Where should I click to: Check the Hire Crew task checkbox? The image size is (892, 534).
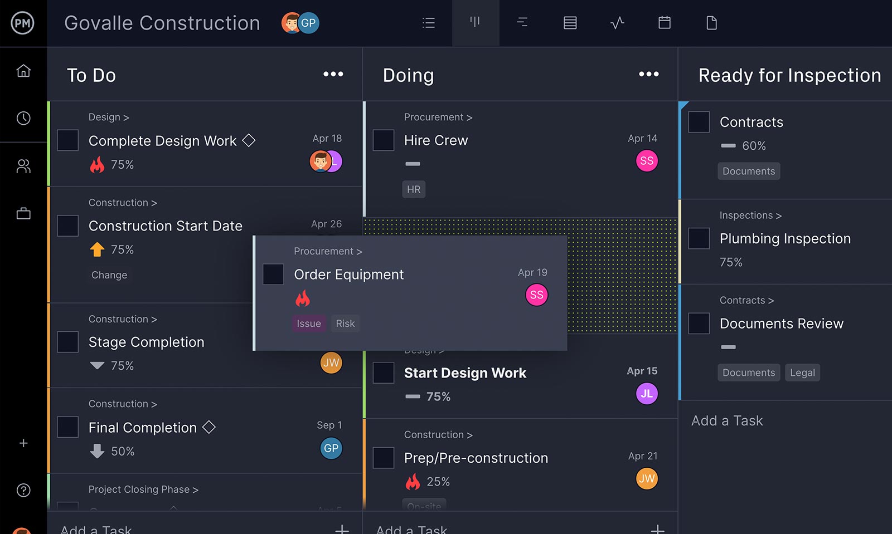pyautogui.click(x=383, y=140)
